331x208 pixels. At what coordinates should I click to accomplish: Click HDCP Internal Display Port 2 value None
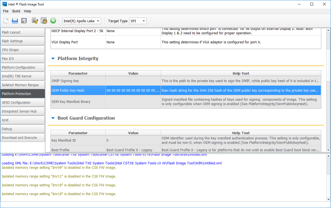(133, 31)
